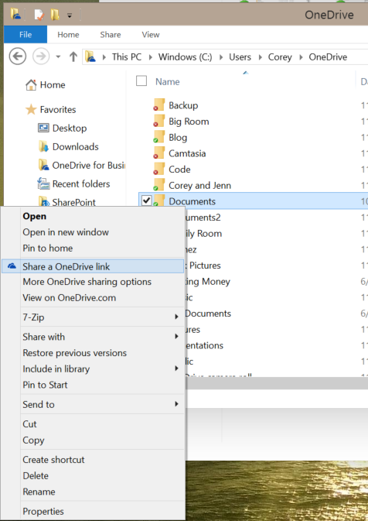Choose Share a OneDrive link
Image resolution: width=368 pixels, height=521 pixels.
tap(93, 266)
